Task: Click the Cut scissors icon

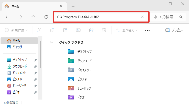Action: click(39, 30)
